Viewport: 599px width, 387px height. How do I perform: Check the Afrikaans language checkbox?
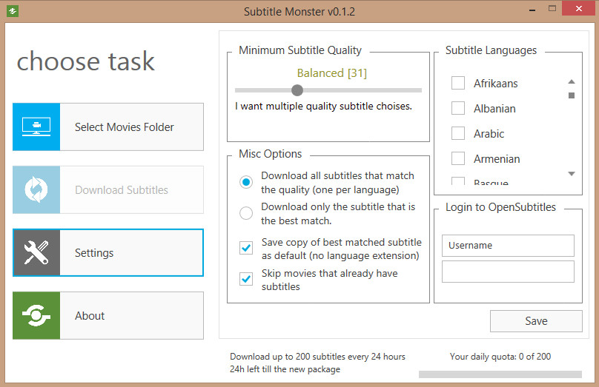click(x=458, y=83)
